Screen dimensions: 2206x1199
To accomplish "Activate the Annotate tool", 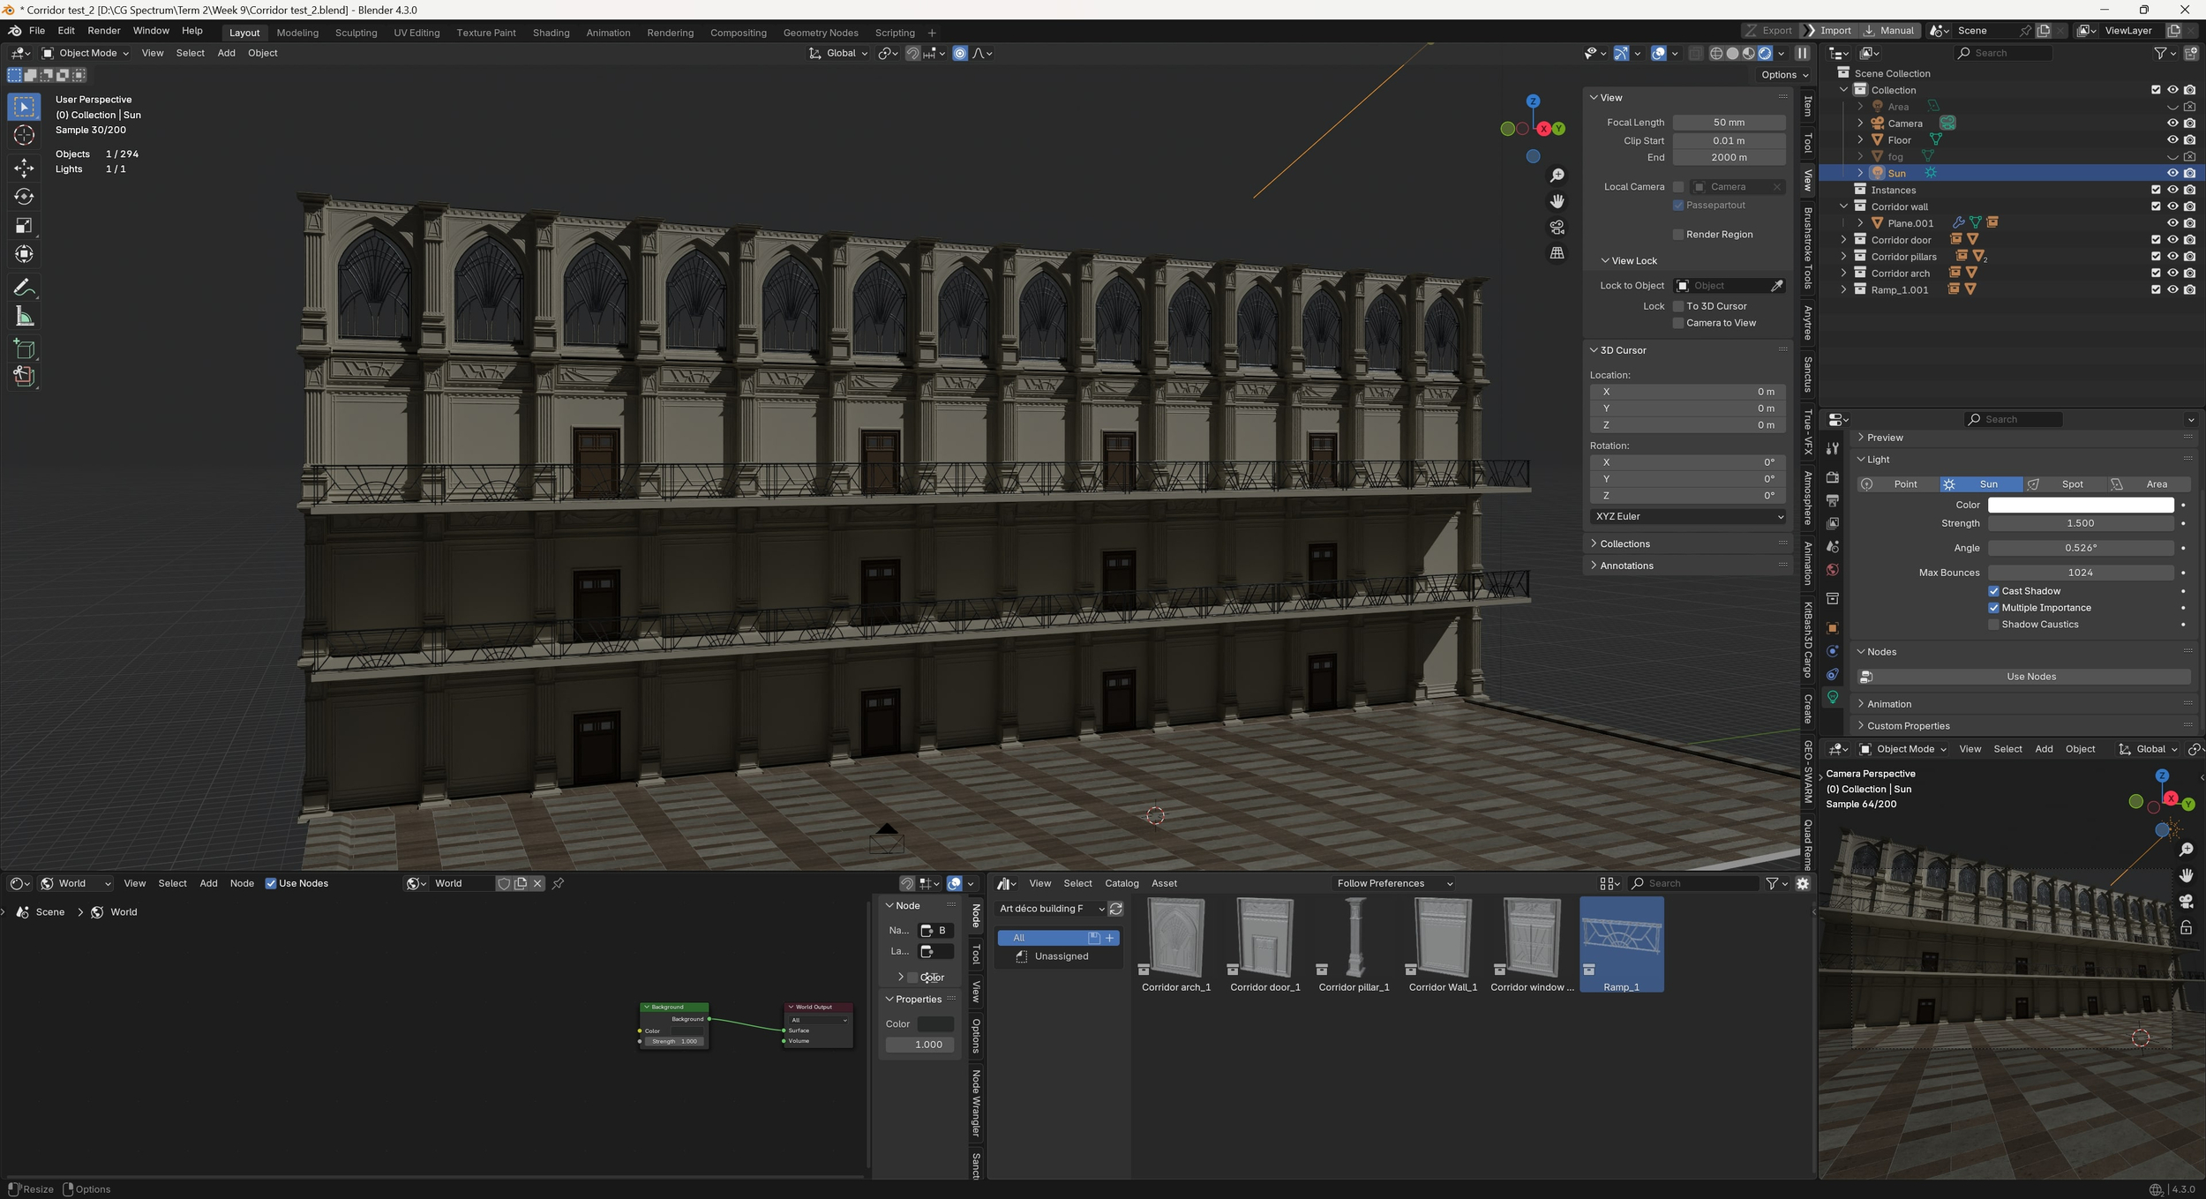I will point(24,288).
